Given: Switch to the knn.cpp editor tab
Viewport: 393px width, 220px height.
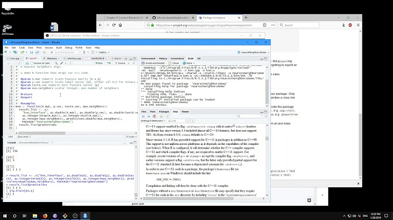Looking at the screenshot, I should [15, 58].
